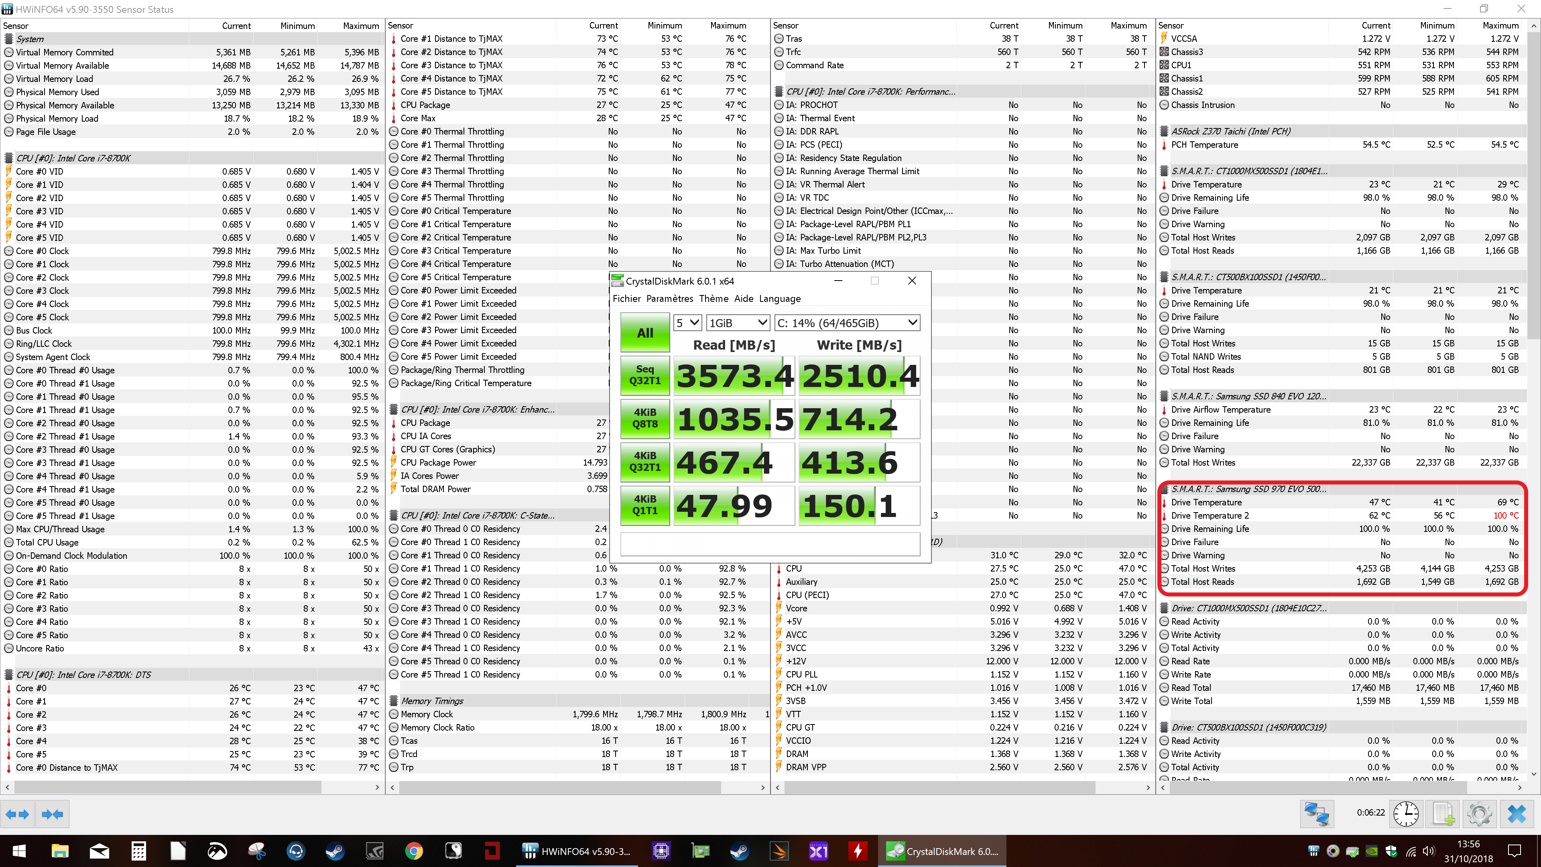Open the C: drive selection dropdown
Screen dimensions: 1541x867
click(x=846, y=323)
